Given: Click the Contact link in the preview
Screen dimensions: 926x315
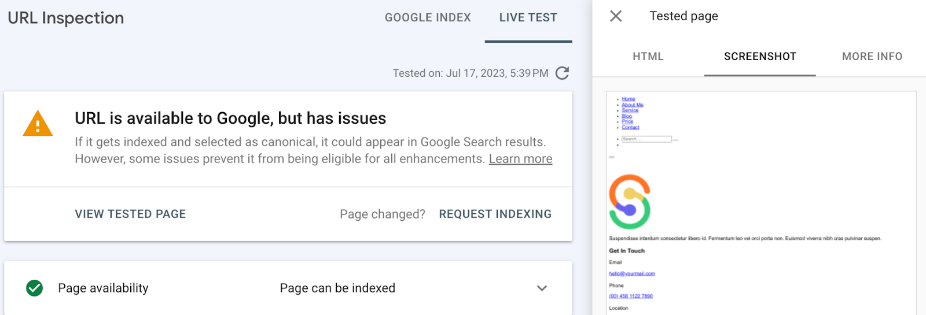Looking at the screenshot, I should point(631,127).
